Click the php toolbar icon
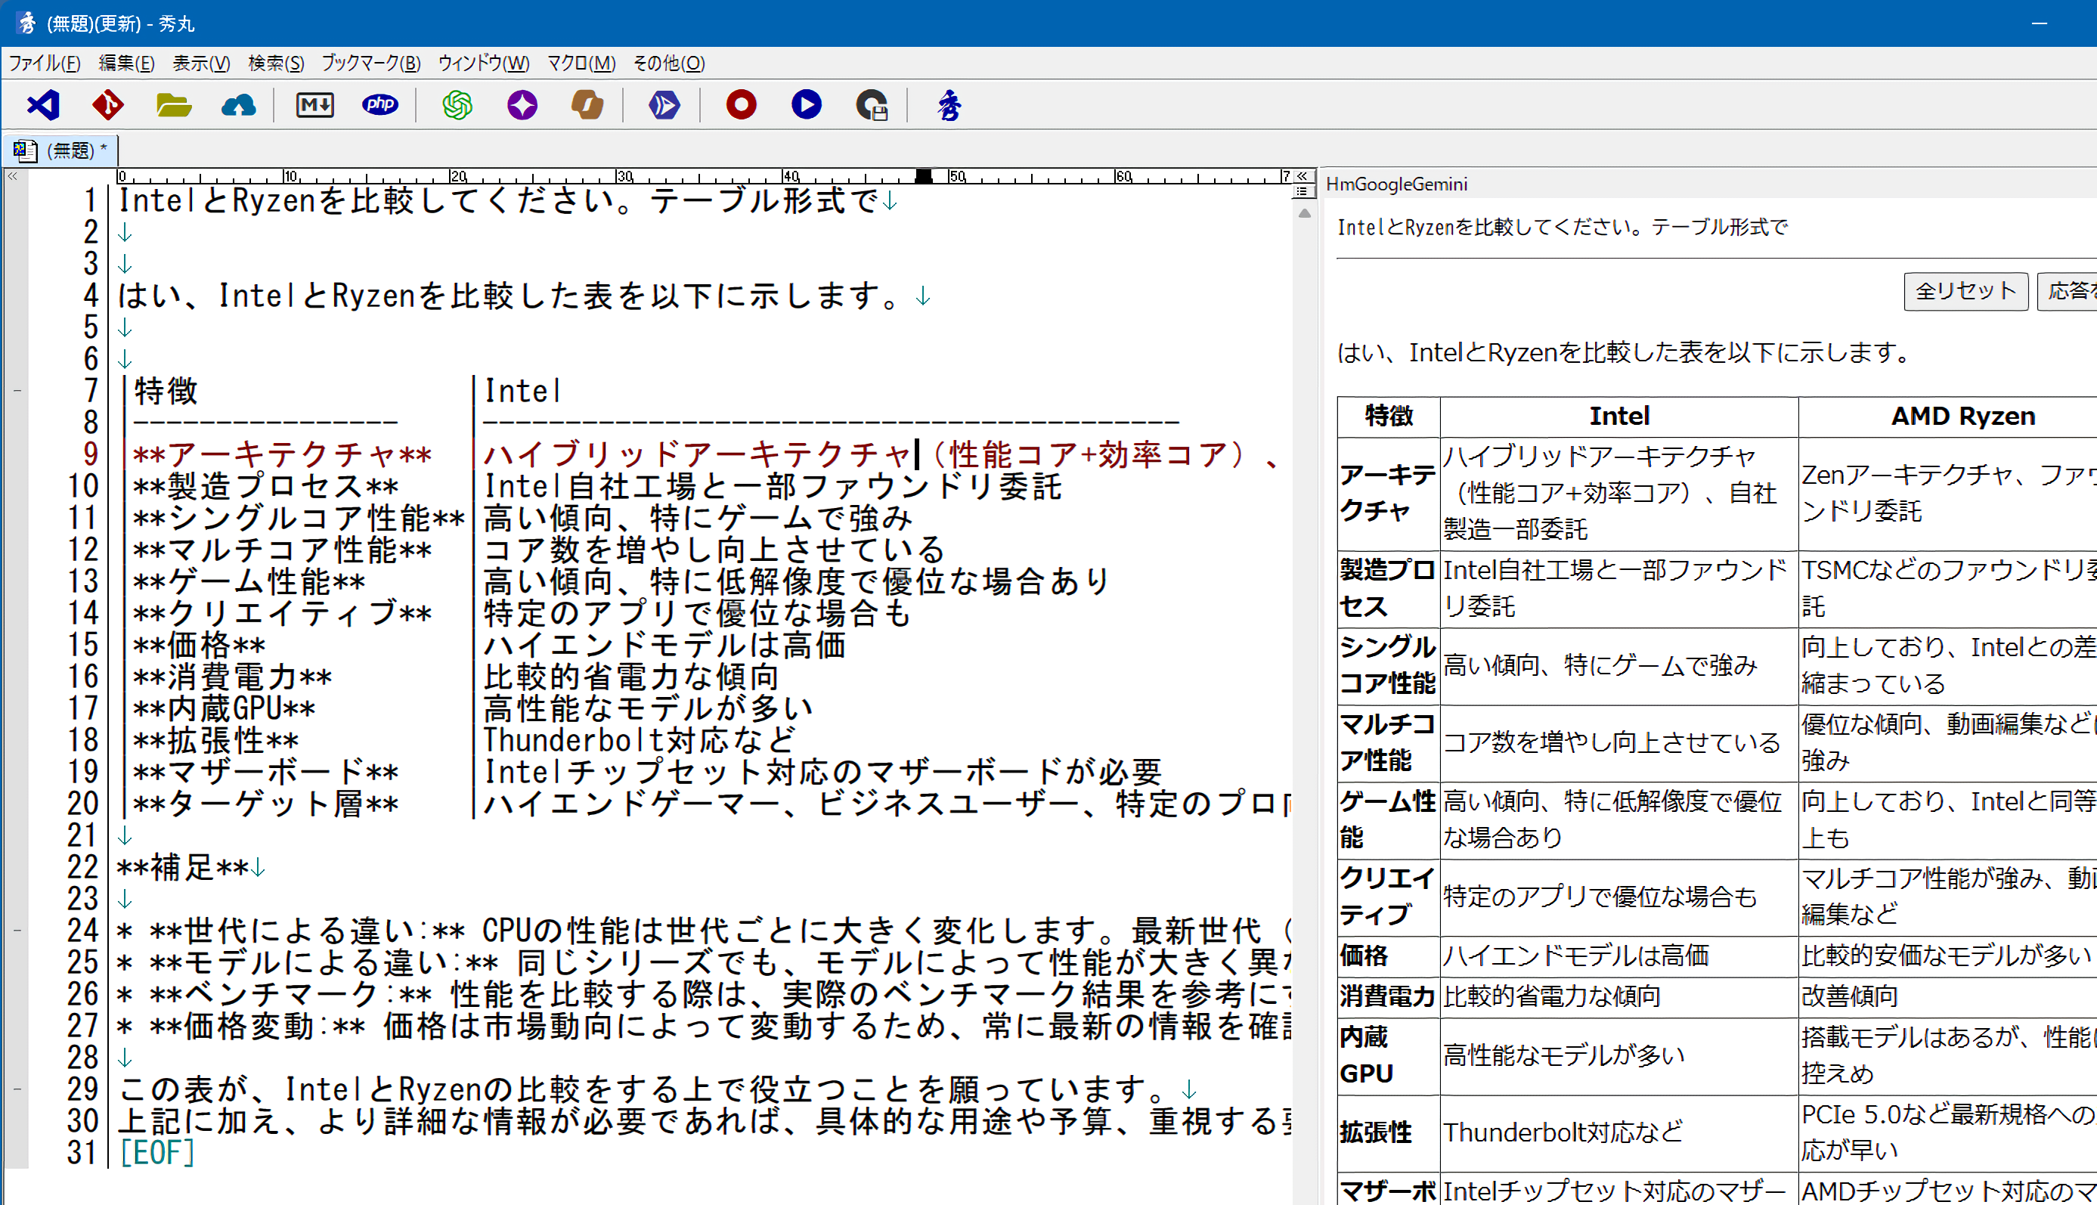The image size is (2097, 1205). pyautogui.click(x=379, y=105)
